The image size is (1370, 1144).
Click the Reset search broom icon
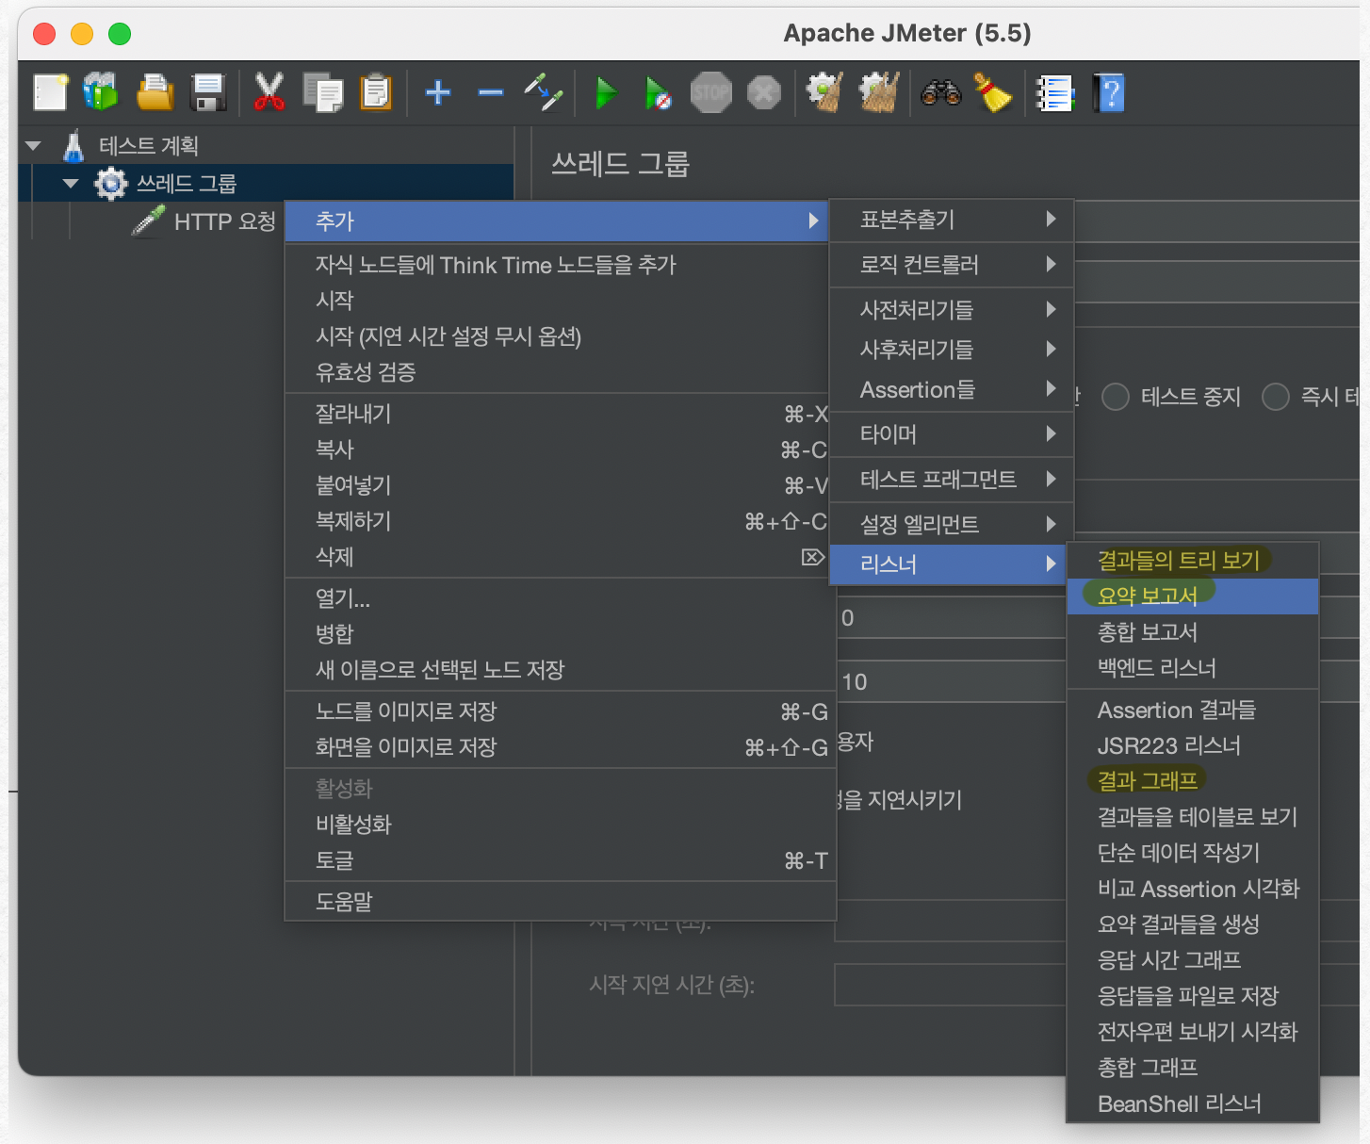pyautogui.click(x=993, y=92)
